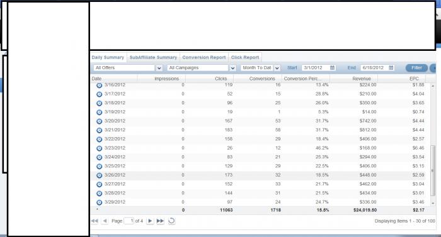Open hourly details icon for 3/18/2012
The height and width of the screenshot is (237, 441).
pos(100,103)
